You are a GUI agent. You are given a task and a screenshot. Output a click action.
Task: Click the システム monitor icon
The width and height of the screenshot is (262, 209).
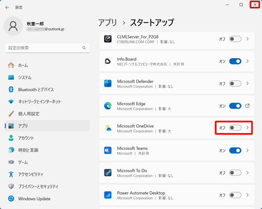click(x=11, y=78)
